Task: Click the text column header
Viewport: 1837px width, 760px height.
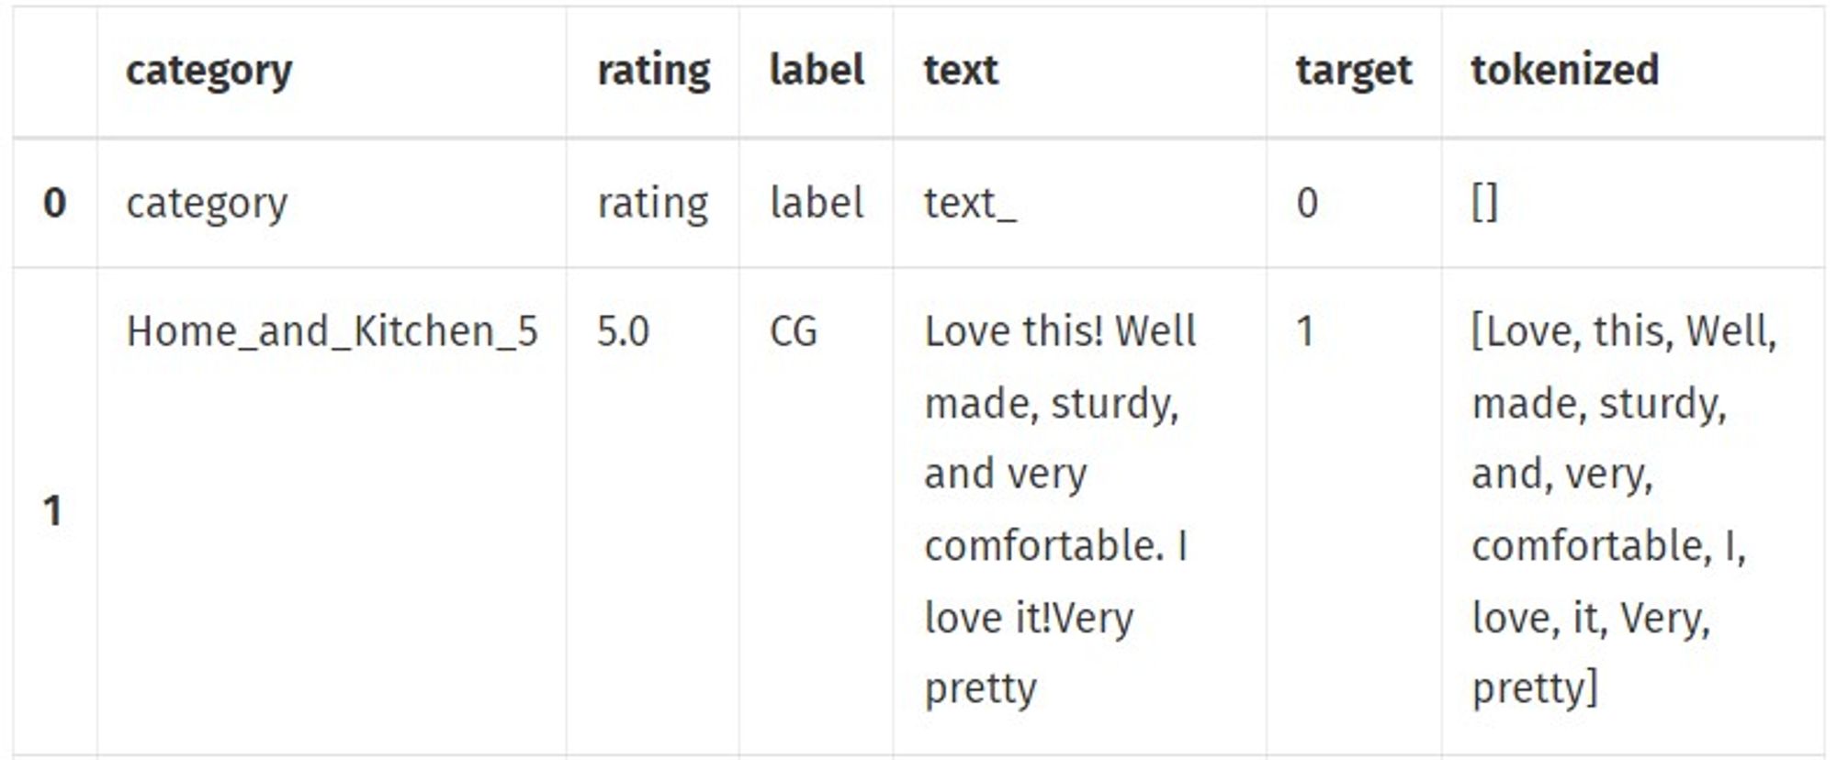Action: (x=961, y=70)
